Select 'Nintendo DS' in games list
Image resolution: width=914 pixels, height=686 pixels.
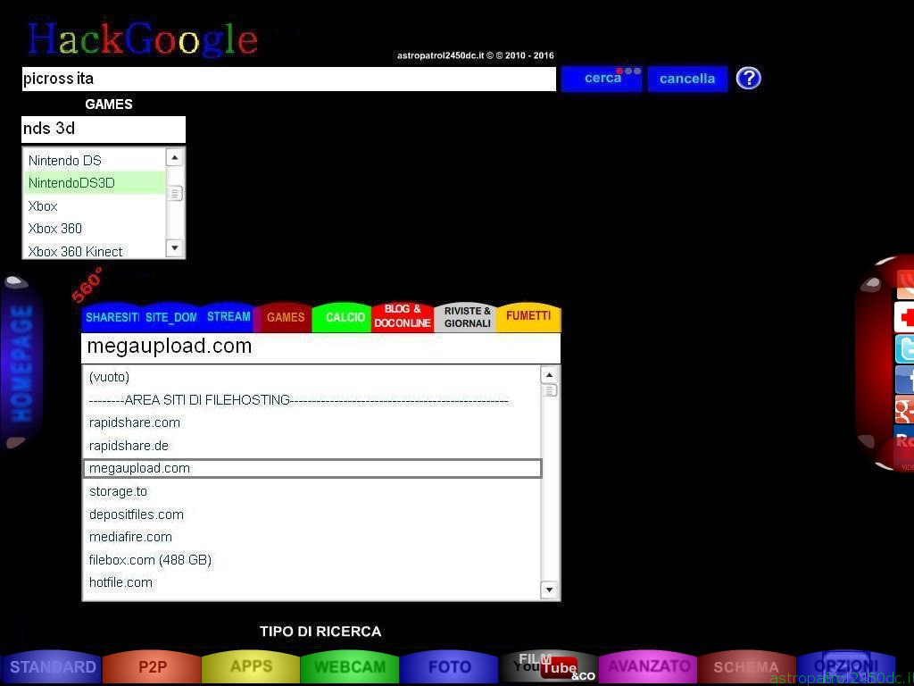[x=95, y=161]
